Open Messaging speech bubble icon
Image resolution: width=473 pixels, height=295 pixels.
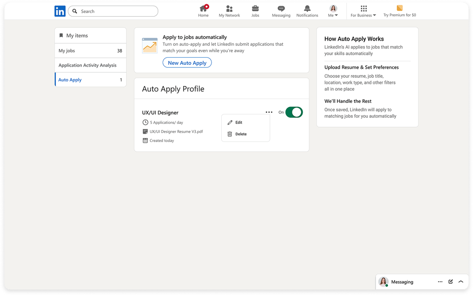pyautogui.click(x=281, y=9)
